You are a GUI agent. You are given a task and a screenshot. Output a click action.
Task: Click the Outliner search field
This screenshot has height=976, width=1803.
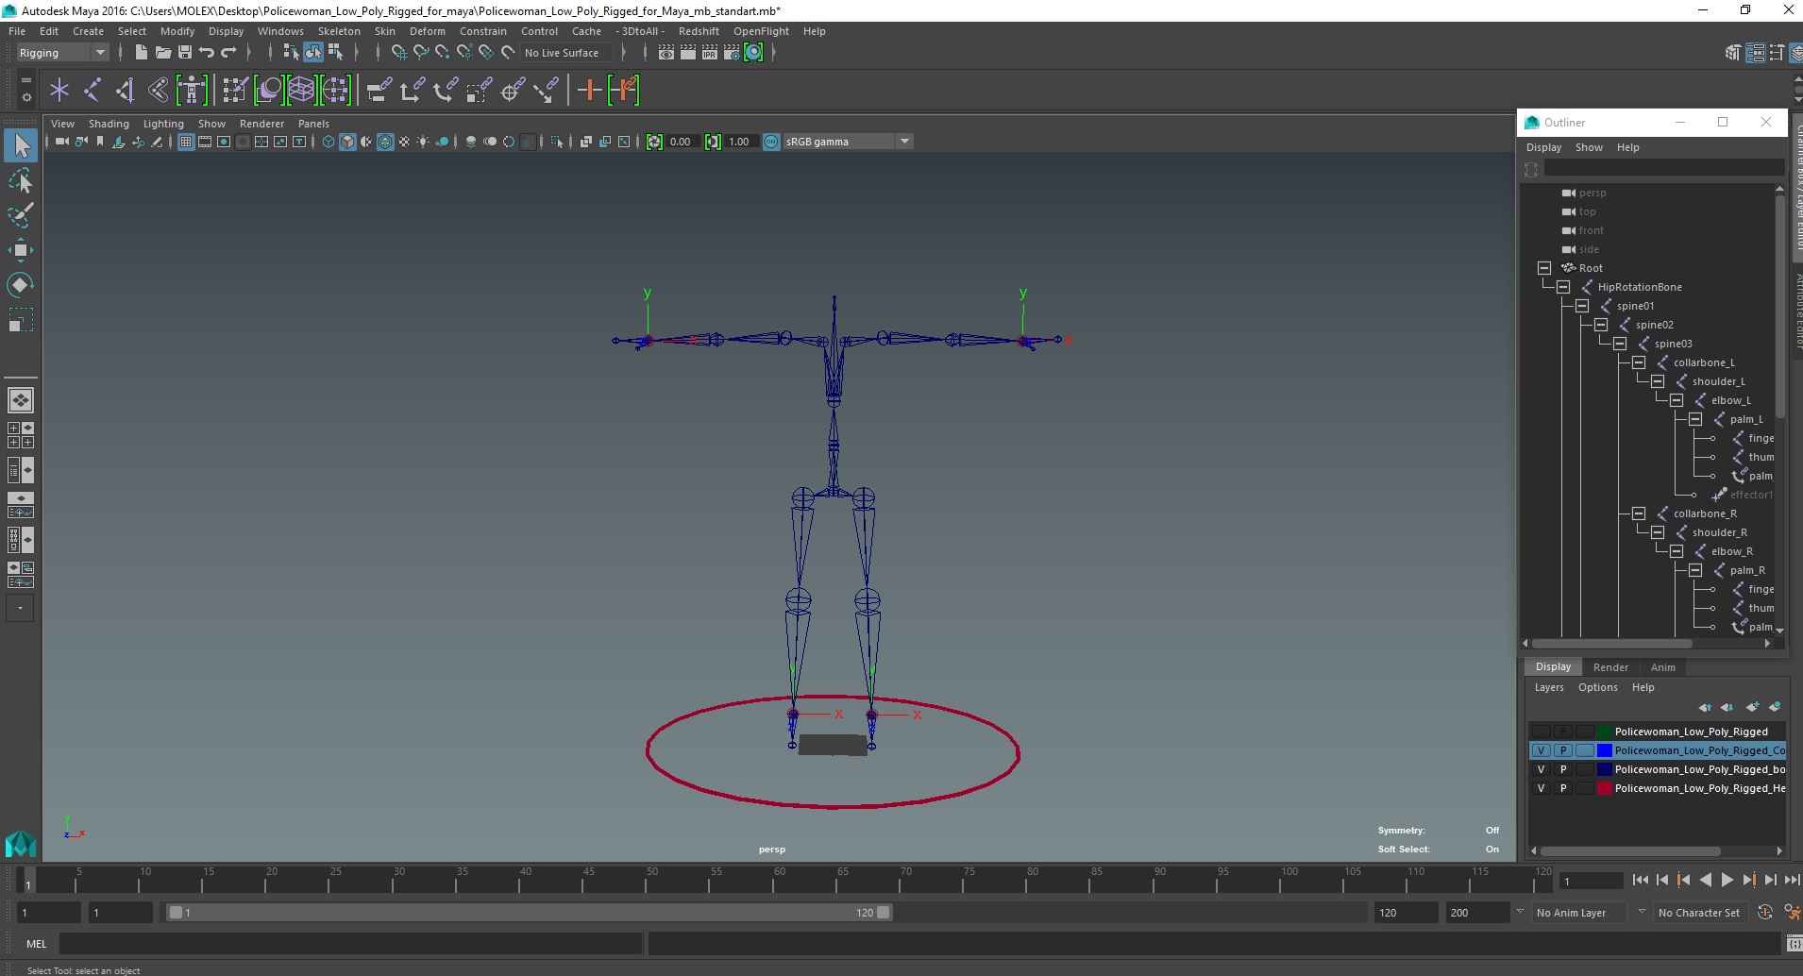(1664, 168)
